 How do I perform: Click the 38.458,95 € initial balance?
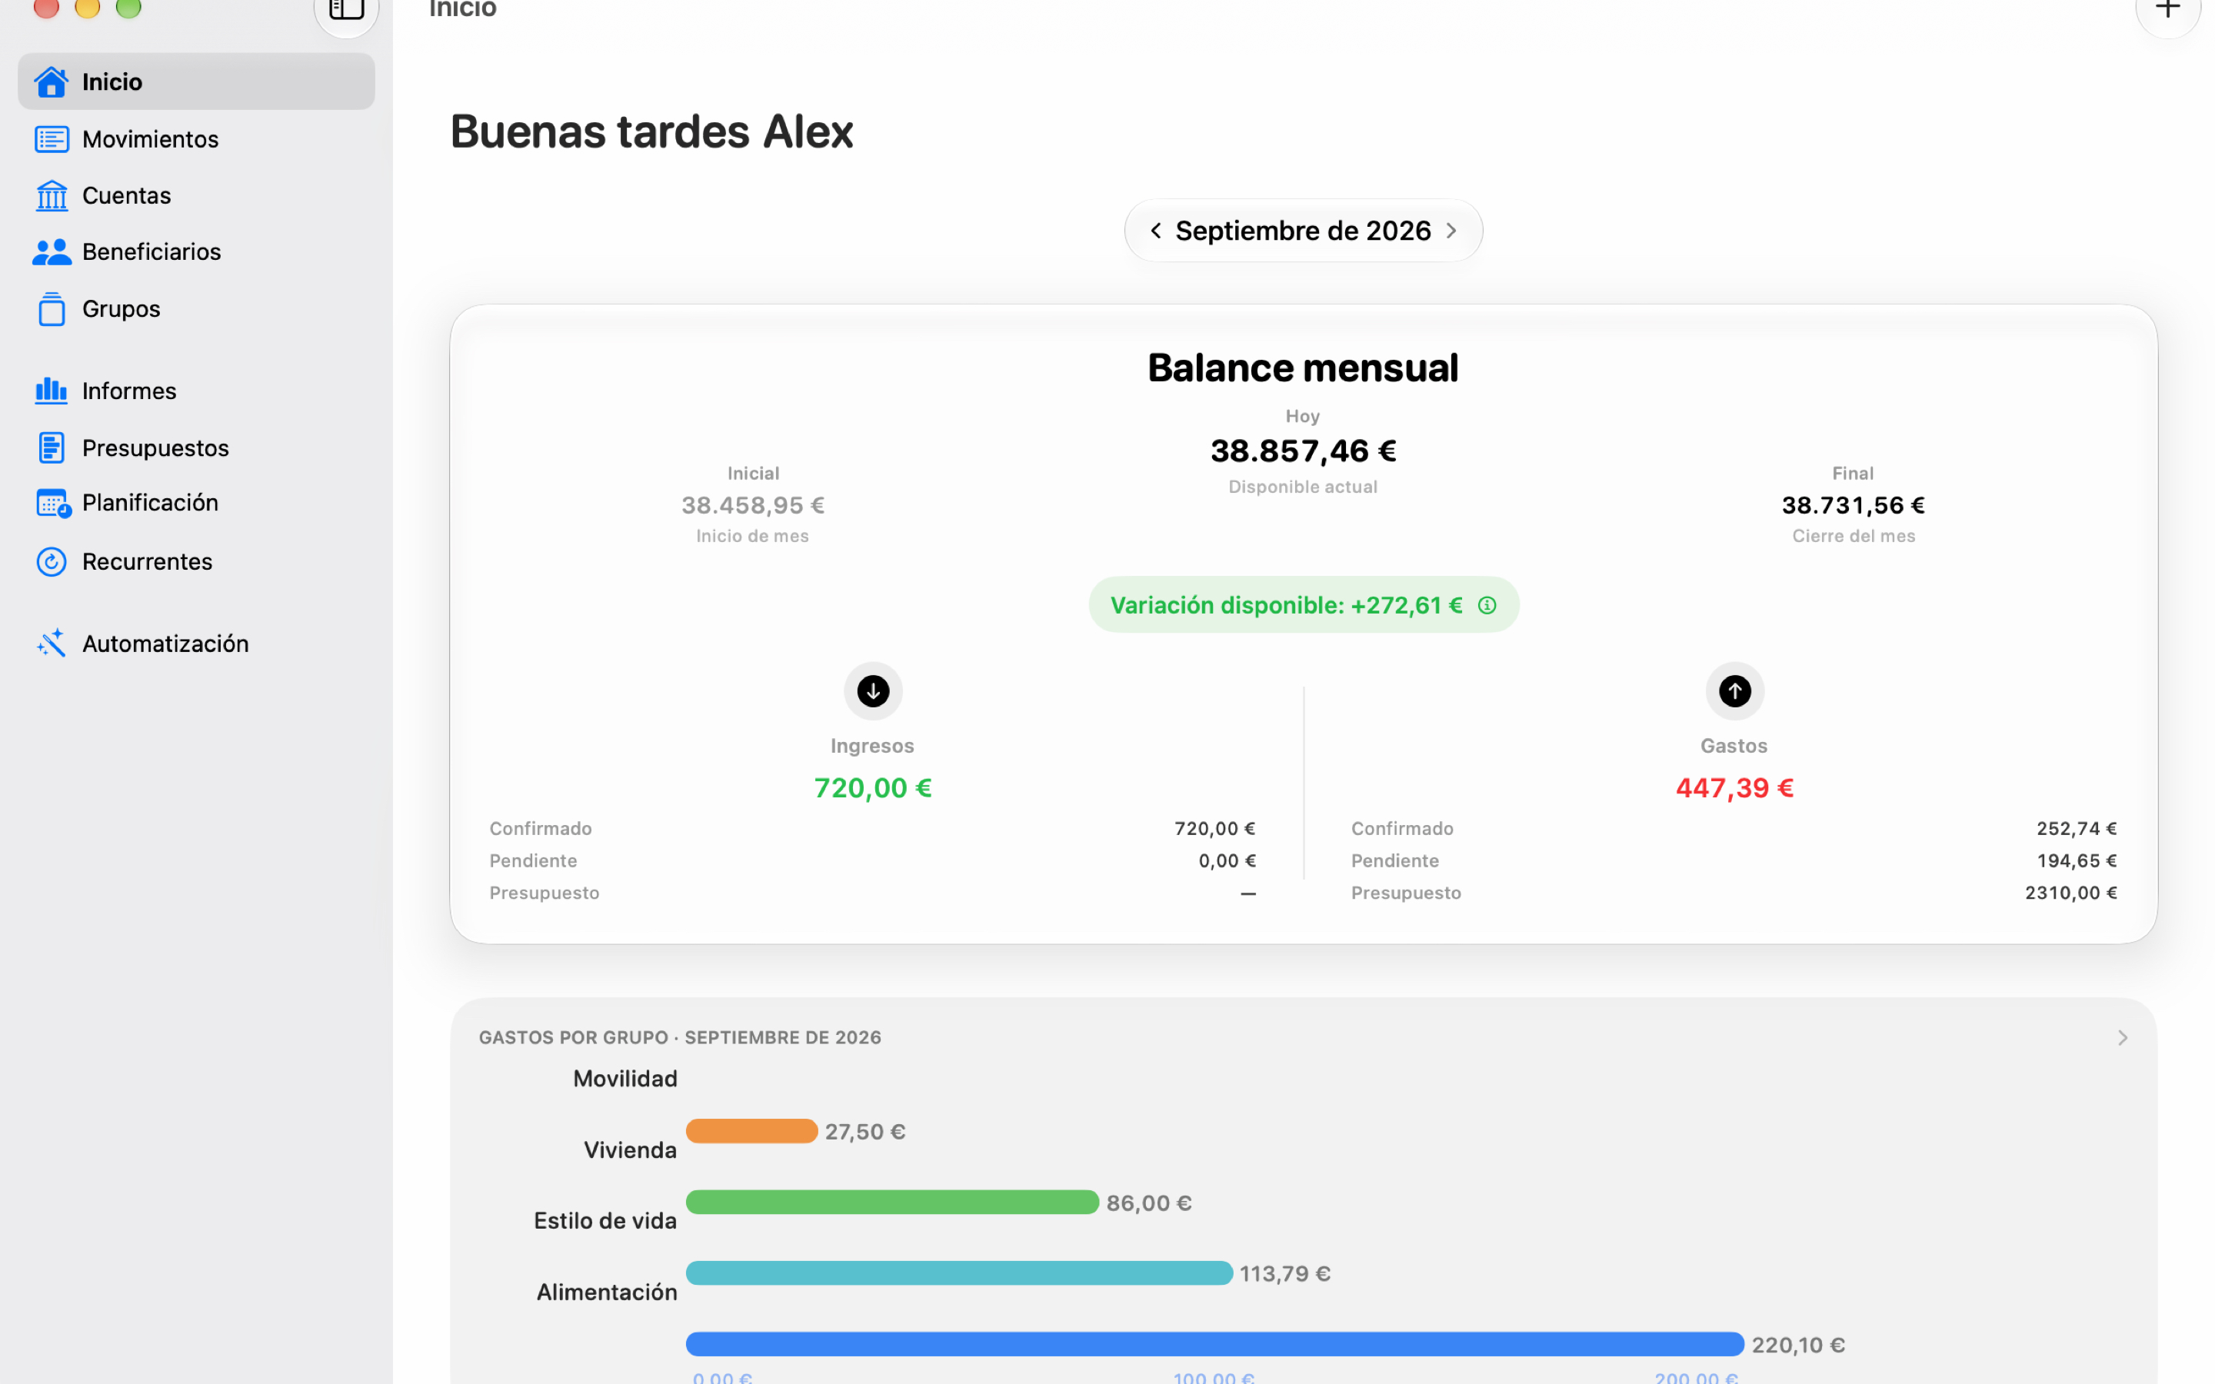pos(752,505)
